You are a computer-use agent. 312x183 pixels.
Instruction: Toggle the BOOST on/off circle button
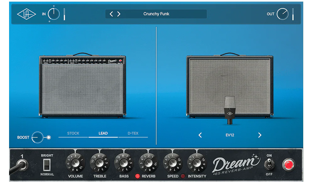[x=48, y=137]
